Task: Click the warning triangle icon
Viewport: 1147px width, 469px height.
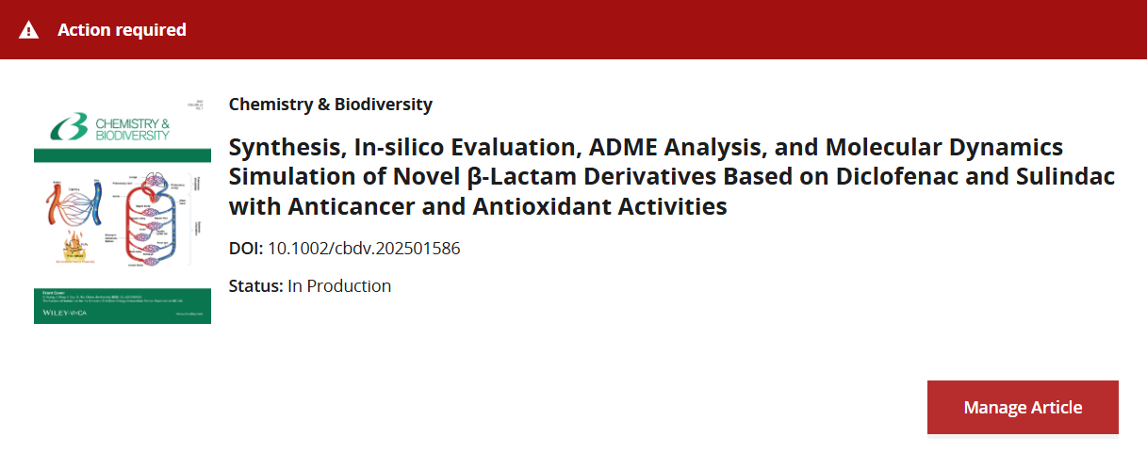Action: [x=29, y=30]
